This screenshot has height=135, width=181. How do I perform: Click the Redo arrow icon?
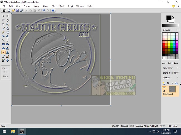(48, 11)
